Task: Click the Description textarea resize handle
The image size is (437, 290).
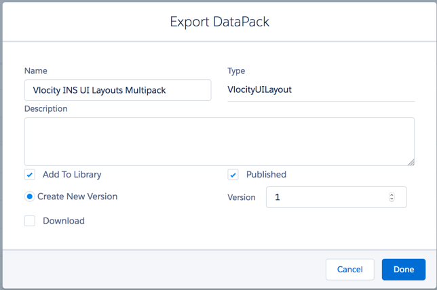Action: 411,162
